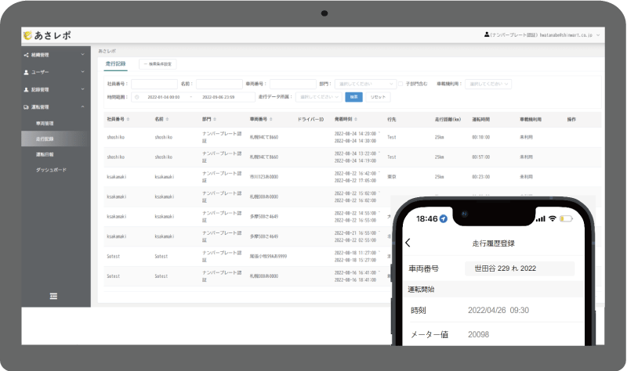627x371 pixels.
Task: Click the 走行距離(km) column header
Action: (x=448, y=120)
